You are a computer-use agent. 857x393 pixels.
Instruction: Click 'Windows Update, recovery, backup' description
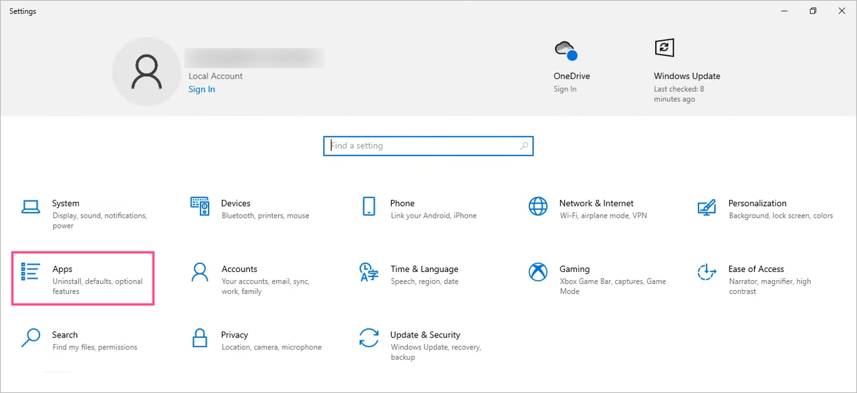click(x=436, y=352)
